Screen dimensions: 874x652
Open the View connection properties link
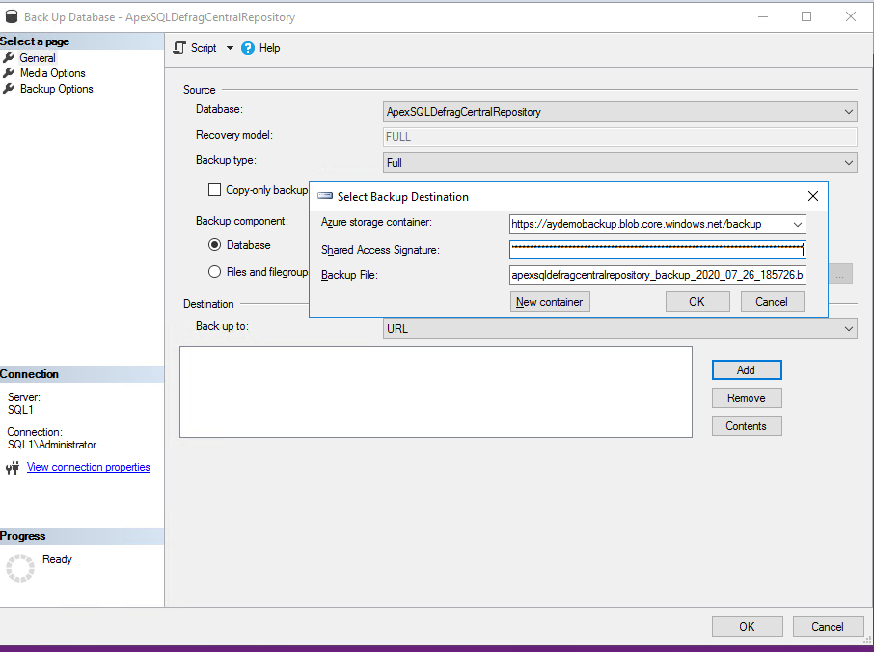(x=88, y=467)
